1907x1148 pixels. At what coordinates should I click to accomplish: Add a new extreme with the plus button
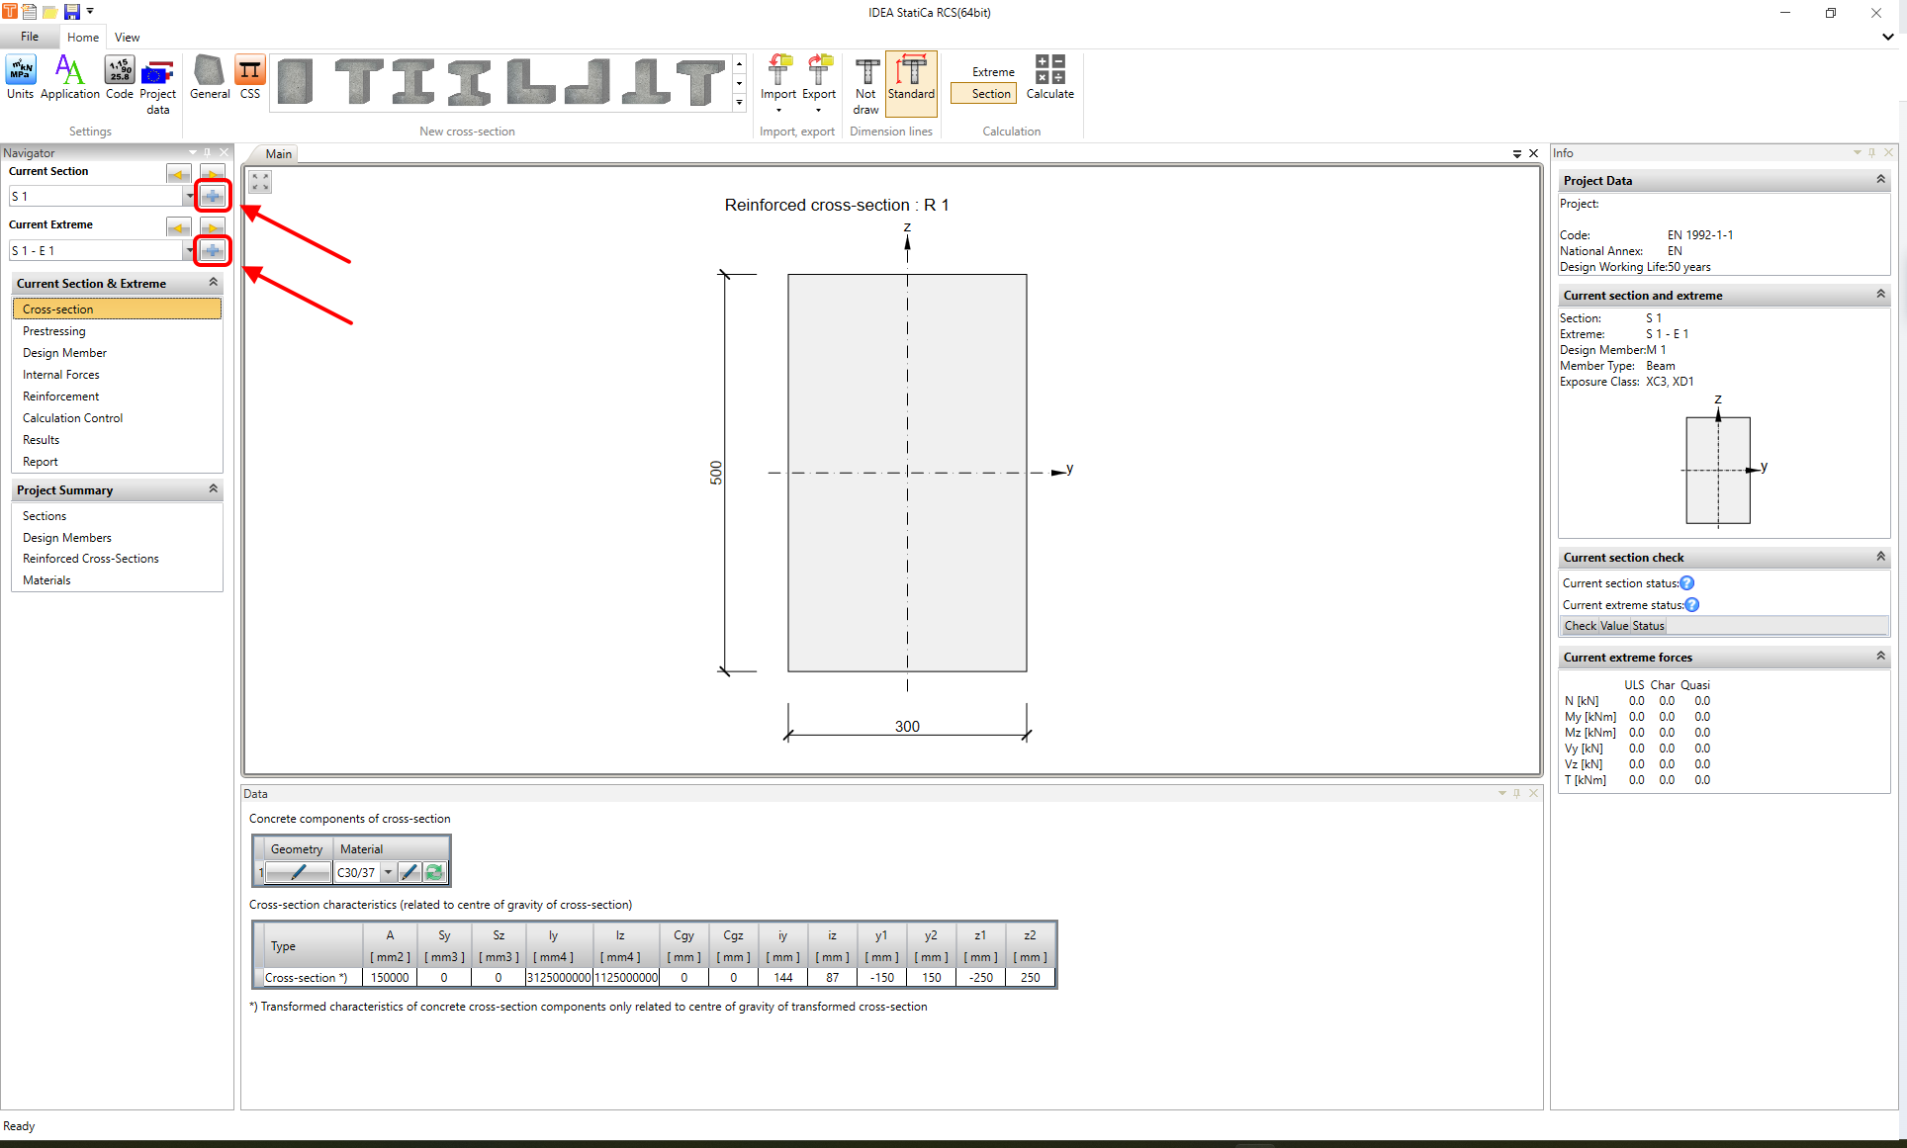pyautogui.click(x=213, y=250)
